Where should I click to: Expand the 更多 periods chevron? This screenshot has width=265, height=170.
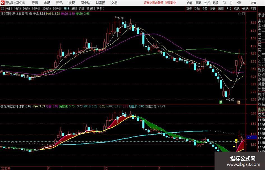coord(103,9)
